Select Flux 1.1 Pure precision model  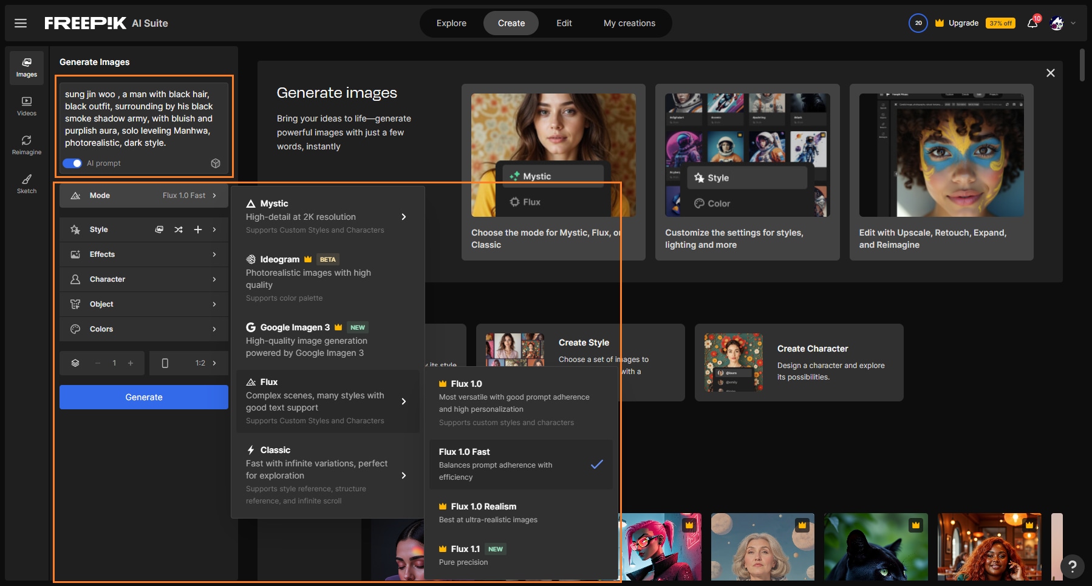coord(521,555)
